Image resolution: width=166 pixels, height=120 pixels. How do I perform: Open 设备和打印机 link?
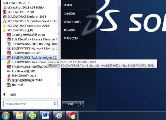click(x=72, y=22)
